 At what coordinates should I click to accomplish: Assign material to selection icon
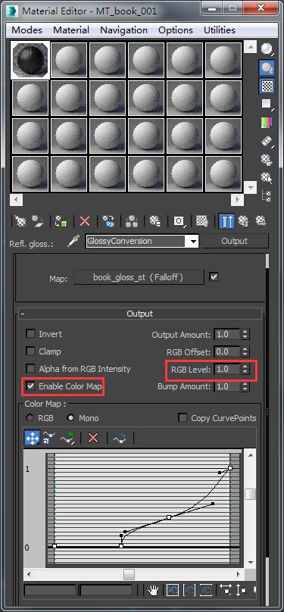coord(61,221)
